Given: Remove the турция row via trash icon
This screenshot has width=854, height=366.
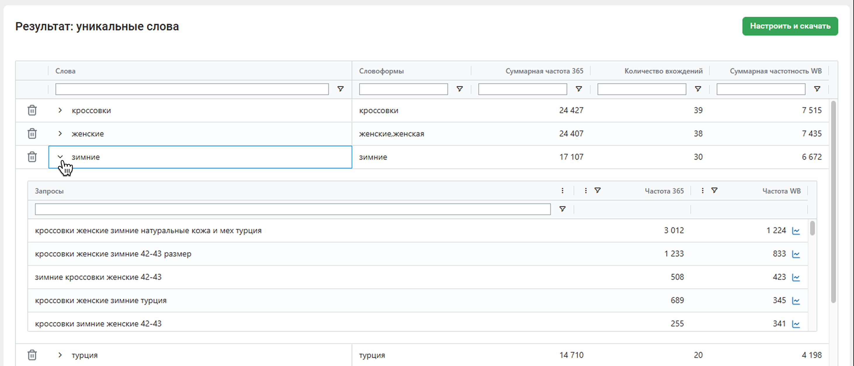Looking at the screenshot, I should (32, 355).
